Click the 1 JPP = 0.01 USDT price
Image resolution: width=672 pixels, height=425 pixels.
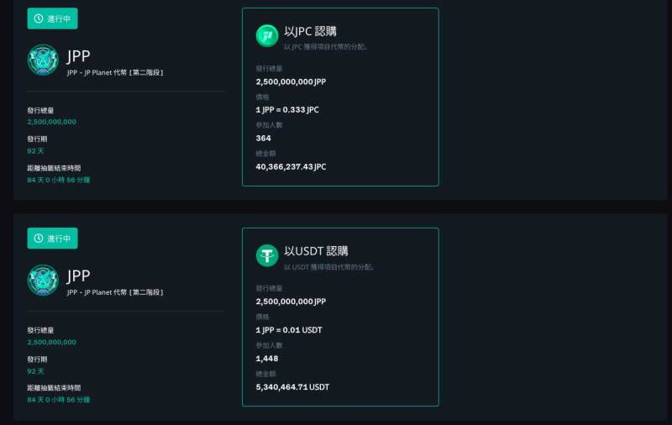coord(289,330)
